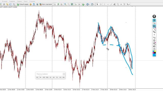
Task: Select the cursor arrow tool in toolbar
Action: coord(97,4)
